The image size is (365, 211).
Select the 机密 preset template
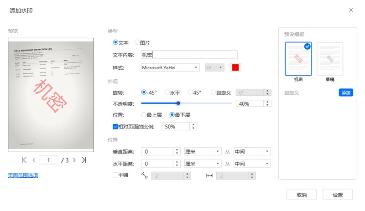pos(298,59)
